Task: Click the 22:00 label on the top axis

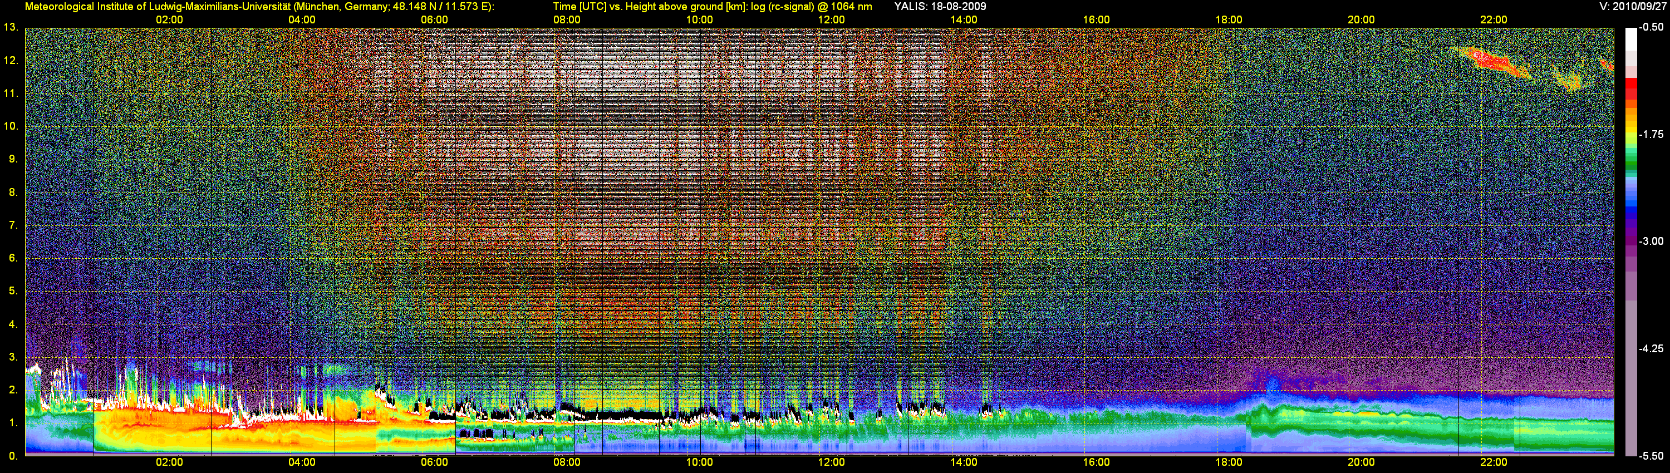Action: [1493, 19]
